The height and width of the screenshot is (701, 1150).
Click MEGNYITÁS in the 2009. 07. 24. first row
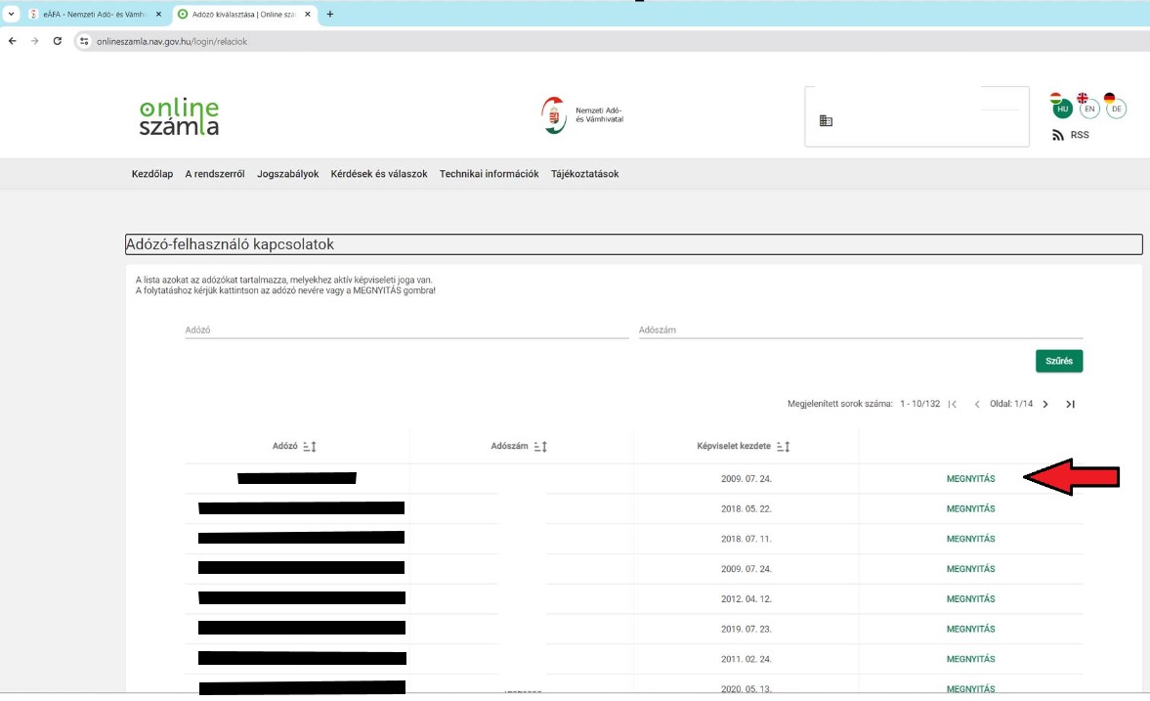[x=970, y=479]
